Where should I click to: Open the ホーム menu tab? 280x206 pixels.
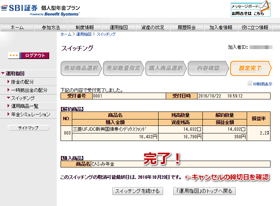[x=17, y=28]
